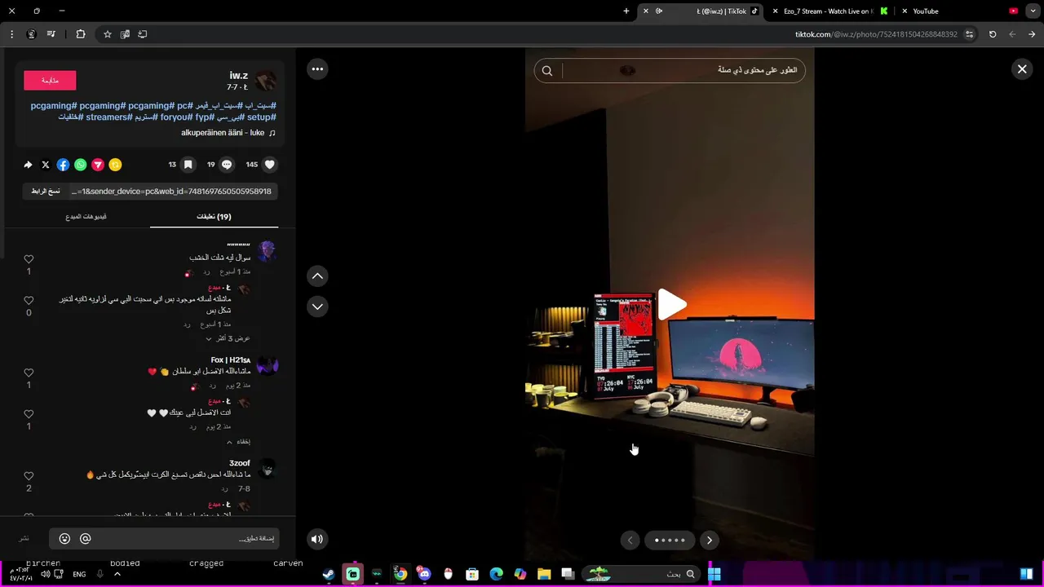Open File Explorer from the taskbar
This screenshot has width=1044, height=587.
(544, 574)
